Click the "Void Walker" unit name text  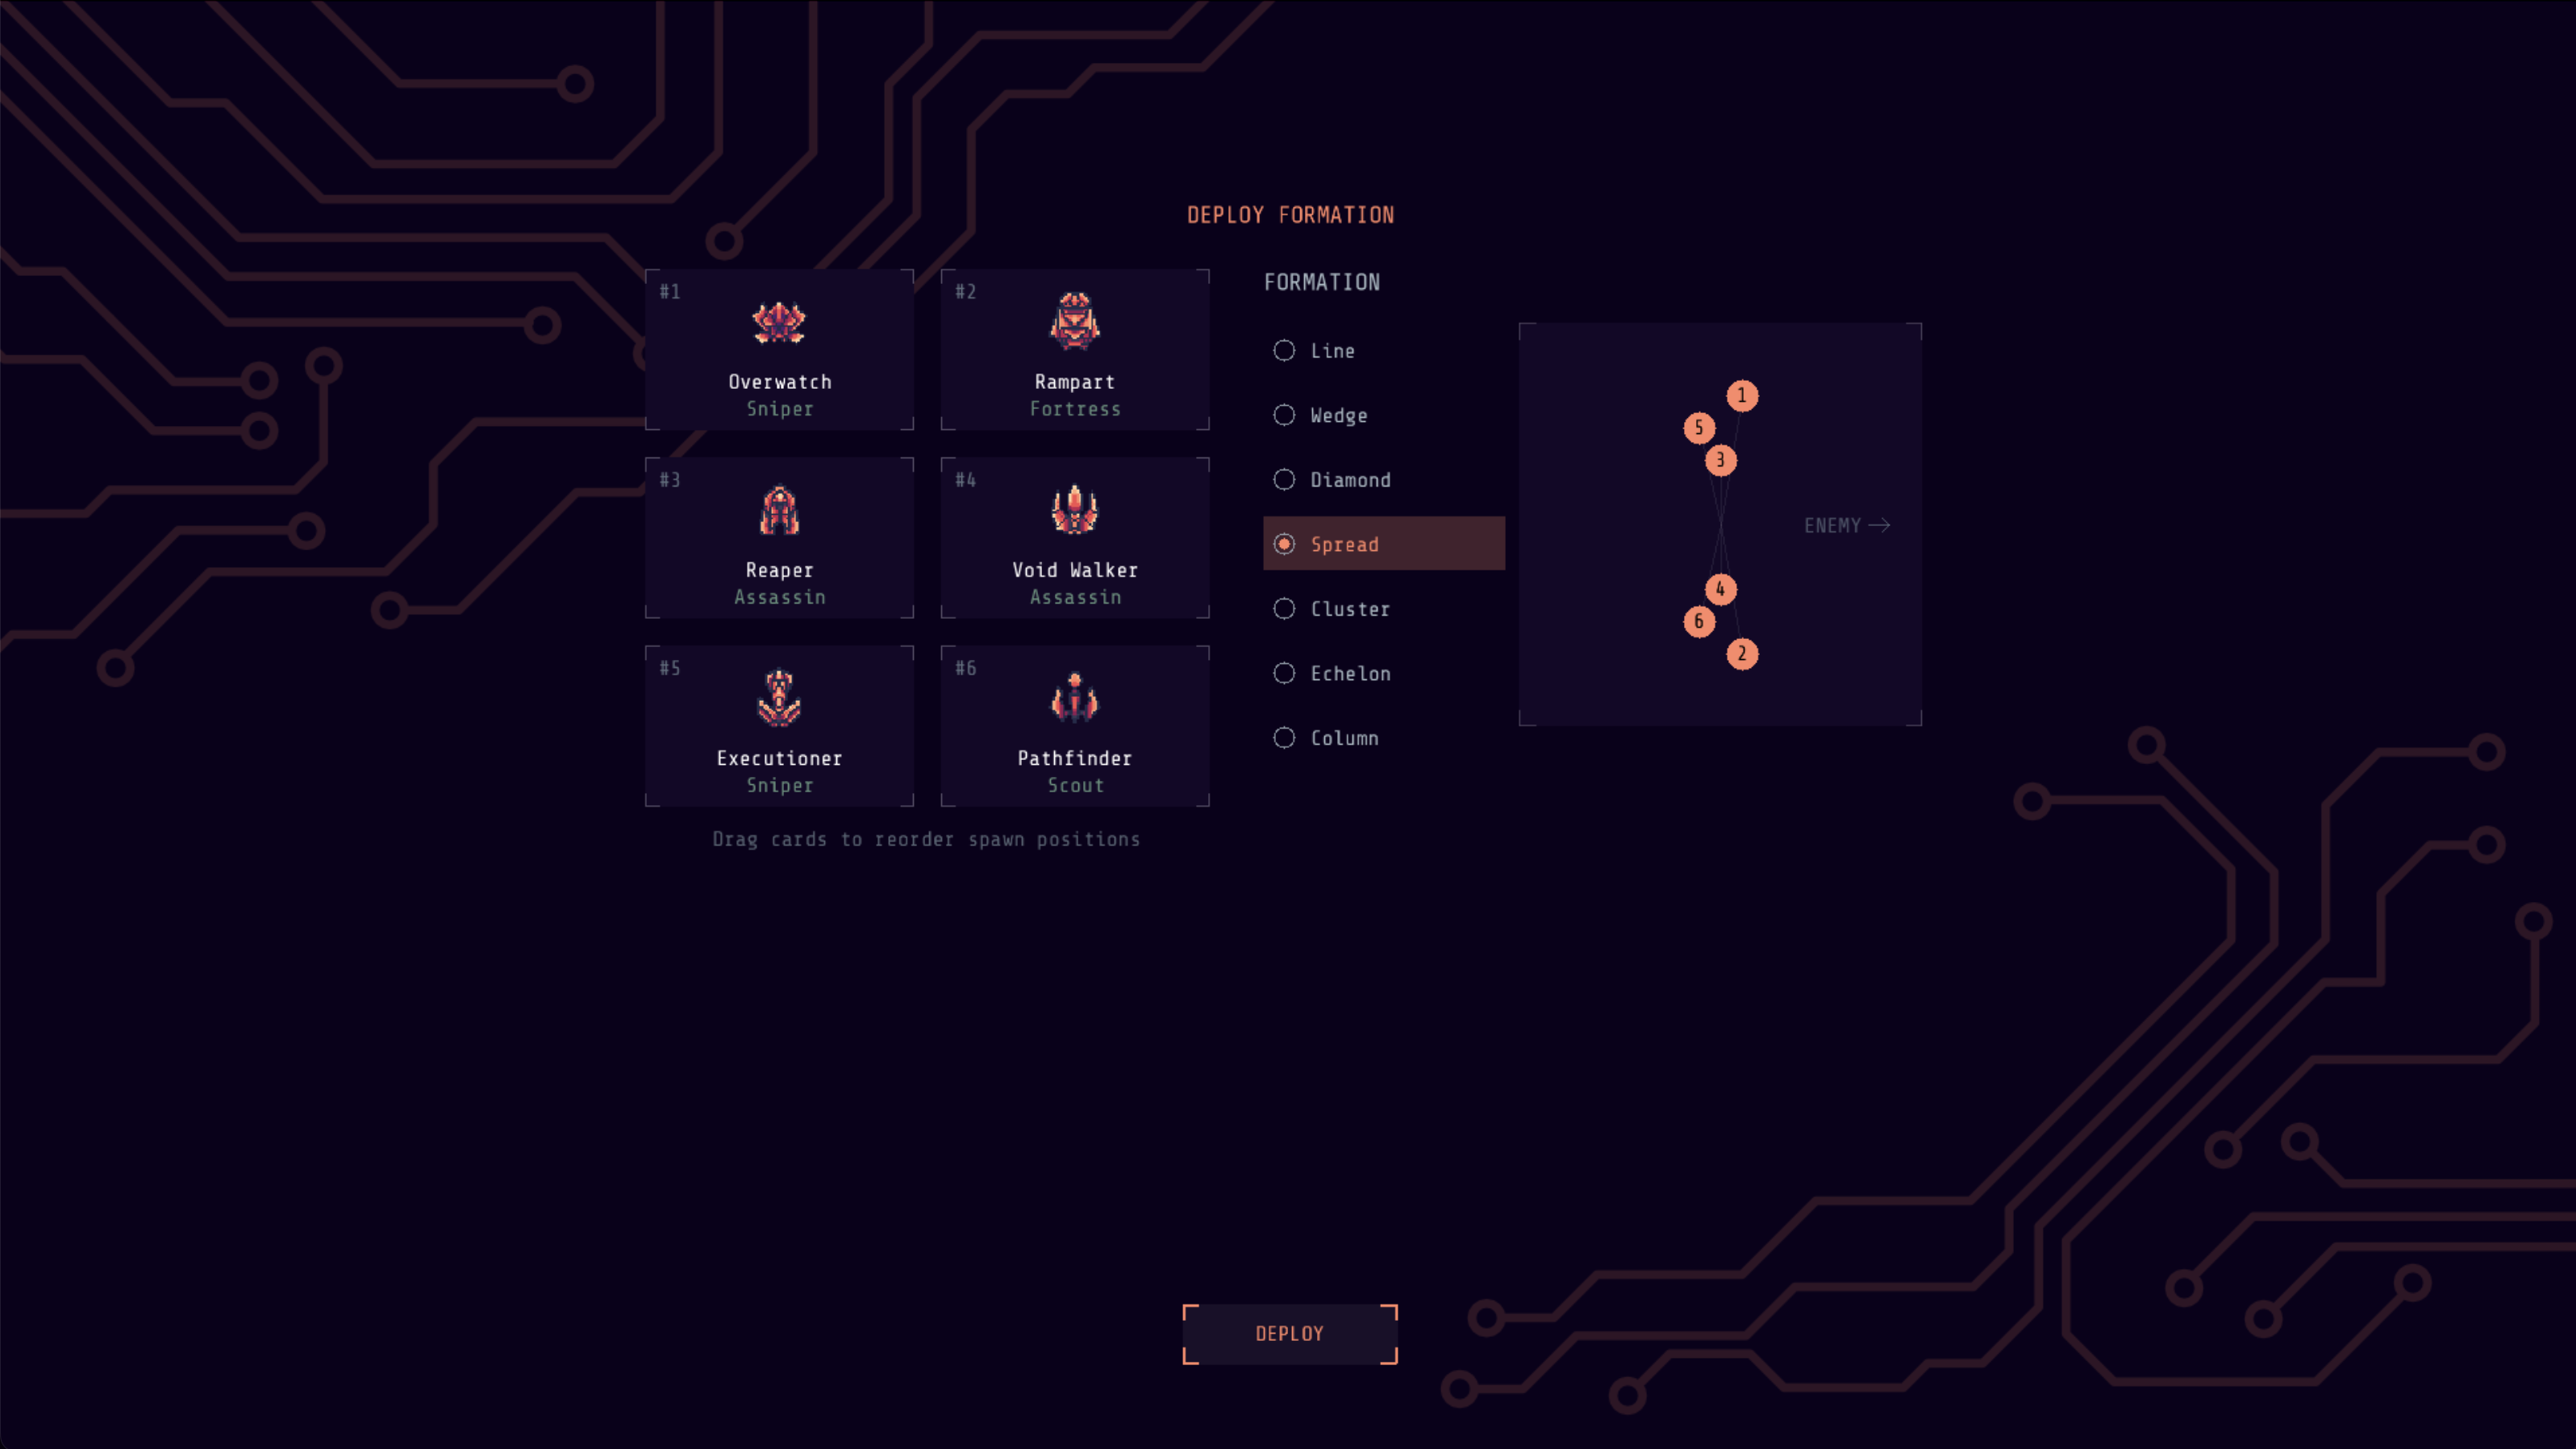pyautogui.click(x=1075, y=570)
